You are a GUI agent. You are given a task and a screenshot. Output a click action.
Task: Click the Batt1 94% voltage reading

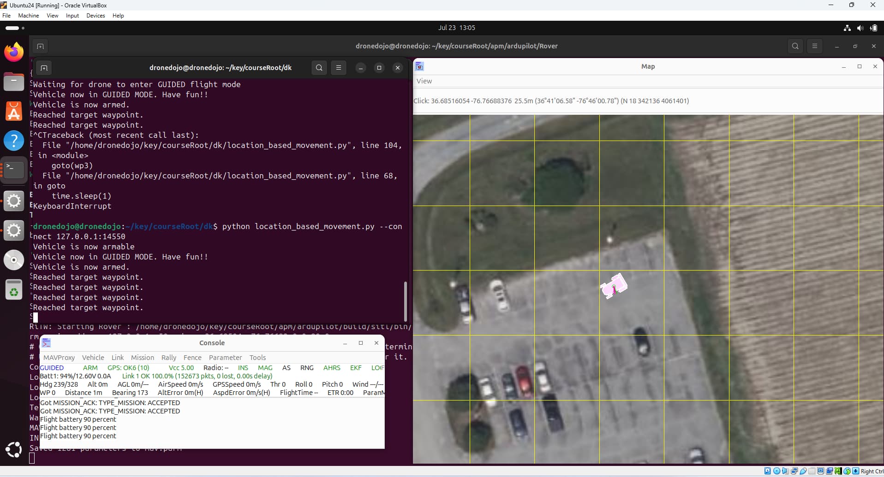coord(76,376)
